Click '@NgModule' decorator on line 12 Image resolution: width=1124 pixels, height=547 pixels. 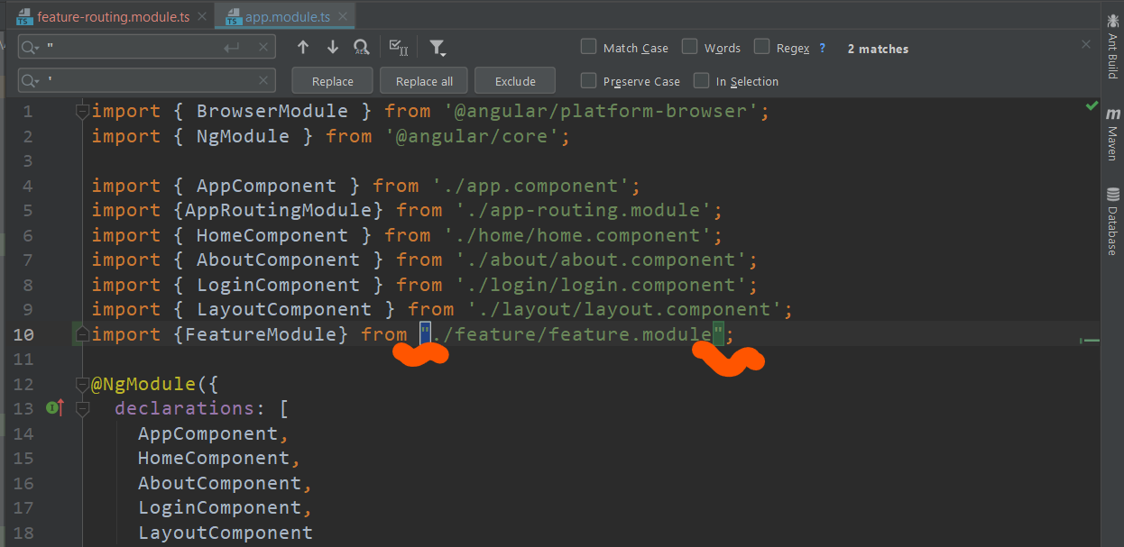point(143,384)
